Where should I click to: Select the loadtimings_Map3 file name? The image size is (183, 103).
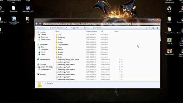click(x=64, y=72)
